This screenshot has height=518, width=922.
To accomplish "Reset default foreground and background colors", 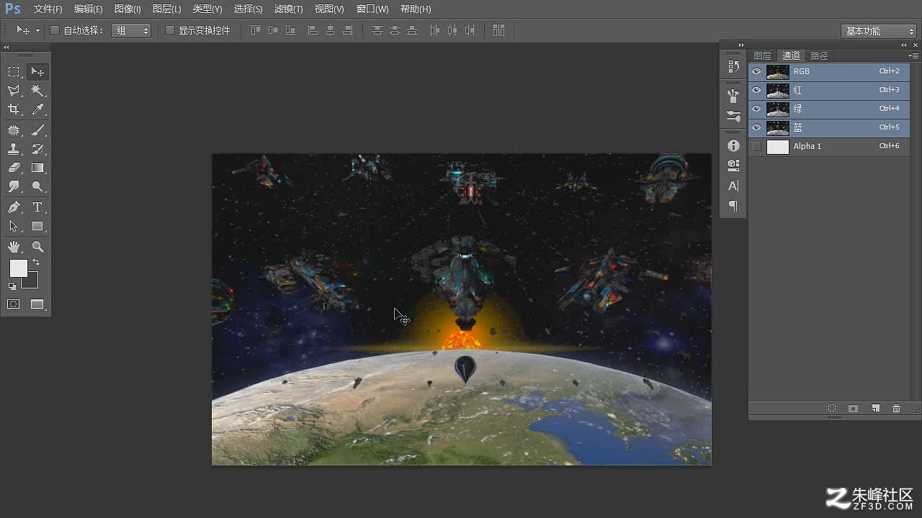I will point(12,286).
